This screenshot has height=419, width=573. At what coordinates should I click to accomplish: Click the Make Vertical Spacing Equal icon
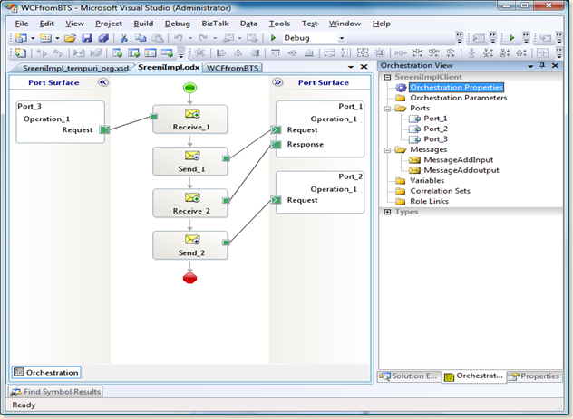tap(471, 53)
